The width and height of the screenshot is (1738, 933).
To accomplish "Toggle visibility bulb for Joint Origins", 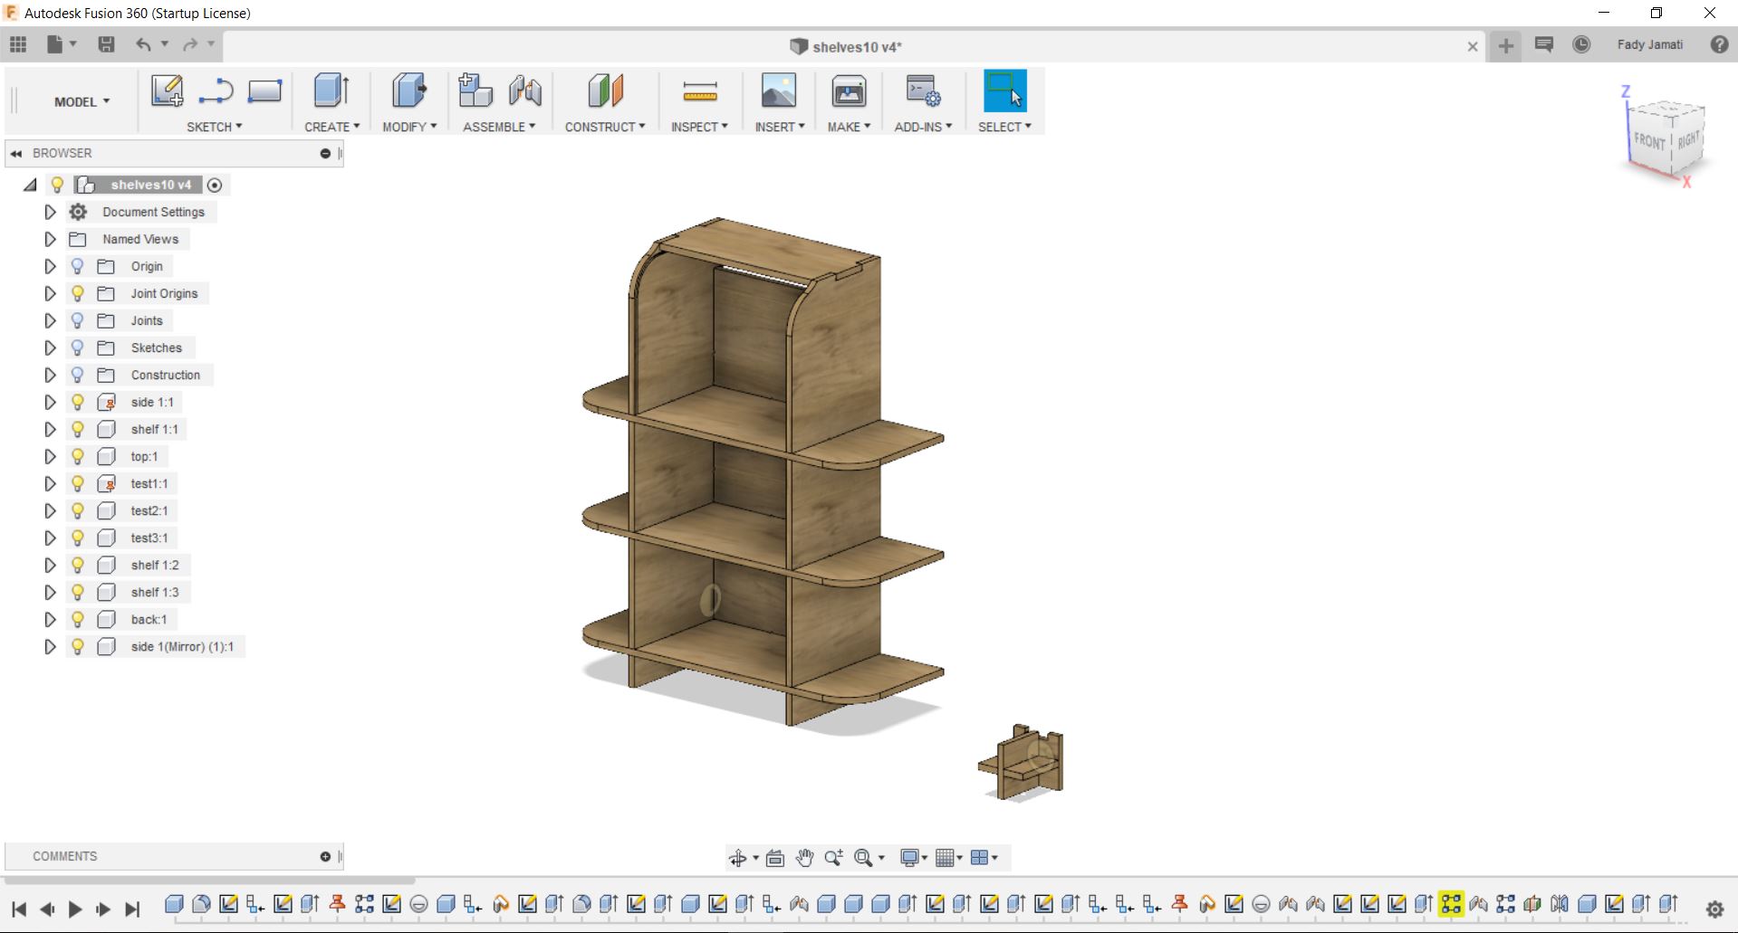I will pos(78,293).
